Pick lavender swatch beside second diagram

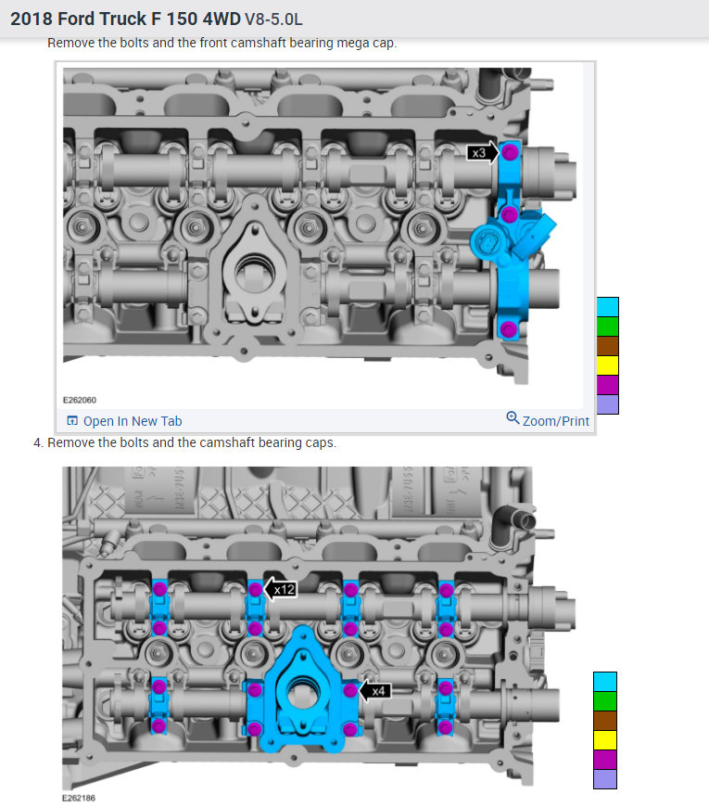[605, 779]
